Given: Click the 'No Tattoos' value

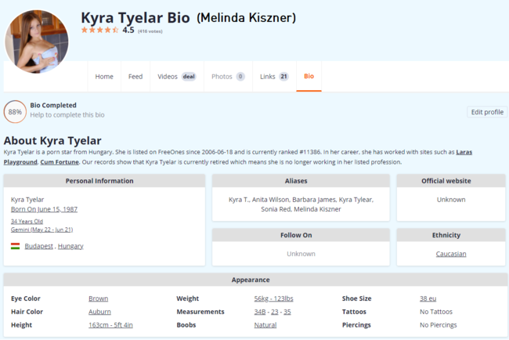Looking at the screenshot, I should (436, 312).
